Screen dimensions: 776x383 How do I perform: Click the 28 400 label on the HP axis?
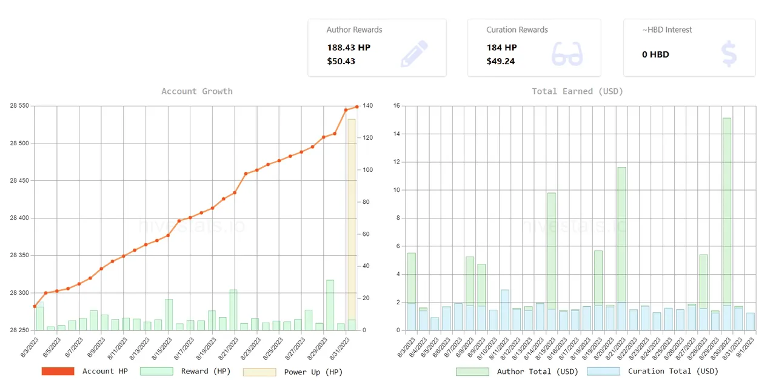coord(19,218)
